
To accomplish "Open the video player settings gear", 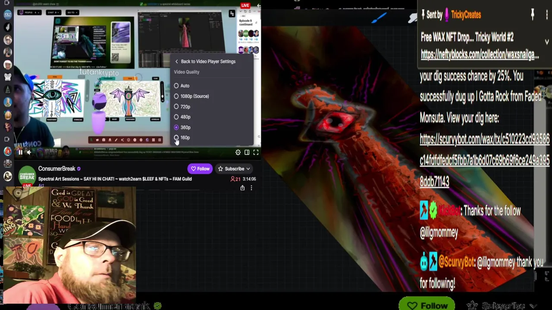I will click(x=238, y=152).
